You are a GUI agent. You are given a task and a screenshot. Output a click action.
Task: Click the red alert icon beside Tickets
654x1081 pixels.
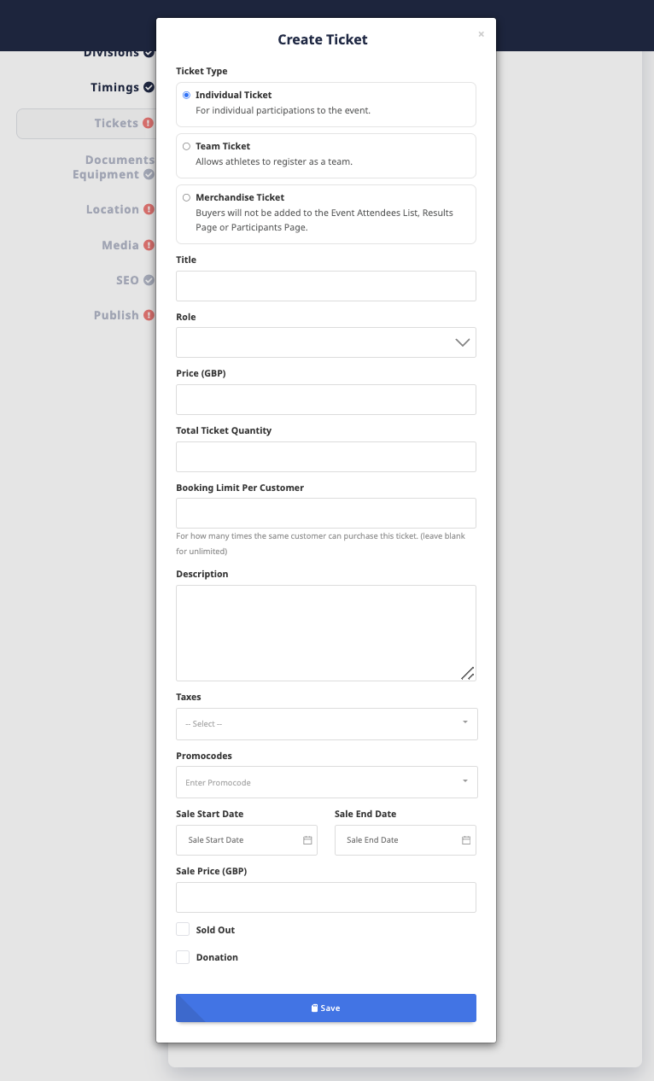(149, 123)
